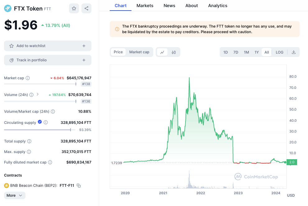This screenshot has width=308, height=206.
Task: Click the Market cap rank progress bar
Action: tap(40, 84)
